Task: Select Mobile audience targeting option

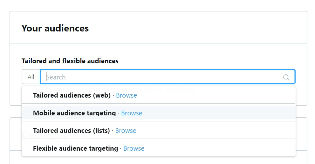Action: coord(159,113)
